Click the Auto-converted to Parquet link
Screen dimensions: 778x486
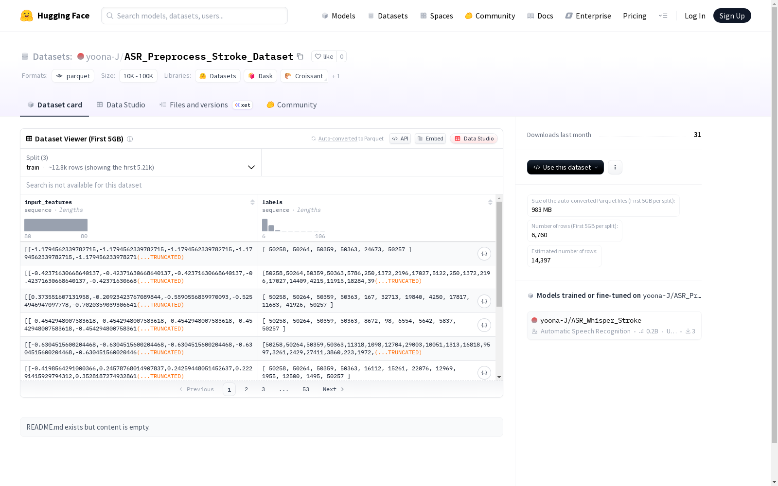point(347,139)
